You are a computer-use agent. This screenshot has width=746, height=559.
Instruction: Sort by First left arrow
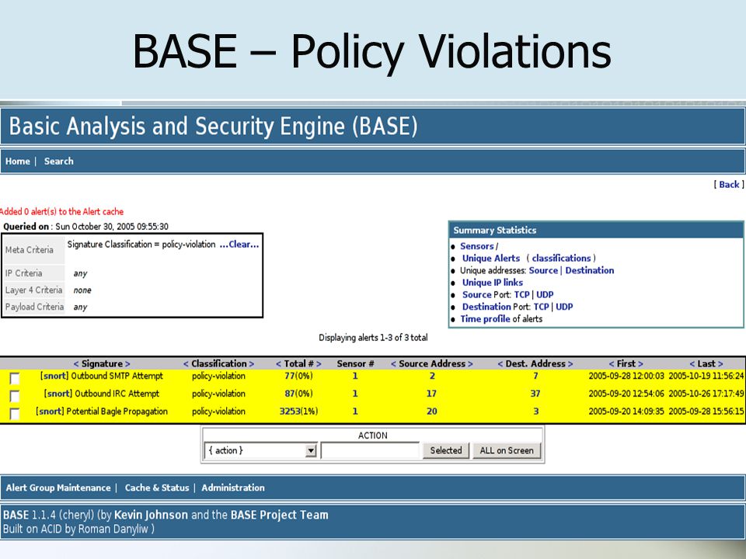612,363
